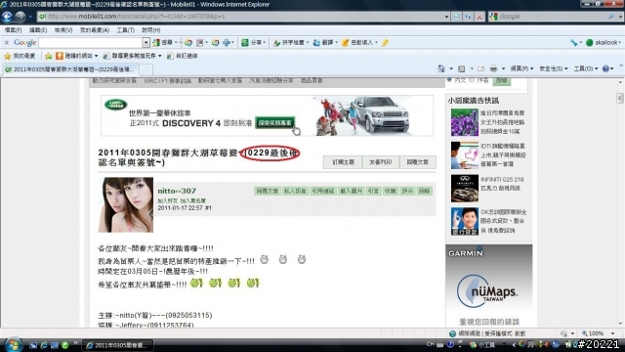Screen dimensions: 625x352
Task: Open the 我的最愛(A) Favorites menu
Action: coord(95,30)
